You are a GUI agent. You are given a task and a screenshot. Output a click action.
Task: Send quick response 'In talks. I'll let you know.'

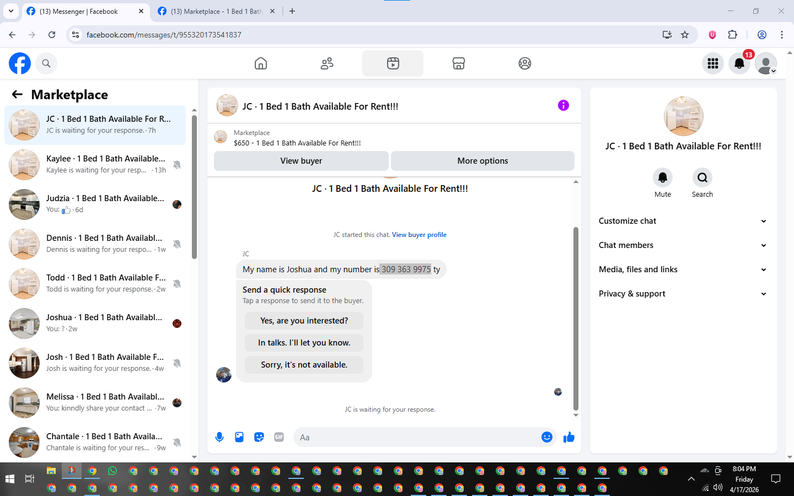[304, 343]
